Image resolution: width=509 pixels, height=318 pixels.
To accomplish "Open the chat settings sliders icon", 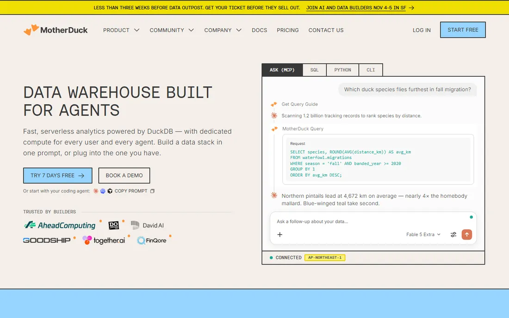I will tap(453, 234).
